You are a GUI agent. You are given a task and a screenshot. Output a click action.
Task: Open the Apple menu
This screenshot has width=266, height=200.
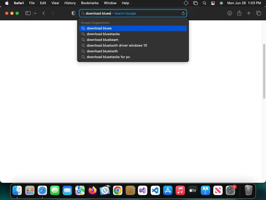[x=7, y=3]
